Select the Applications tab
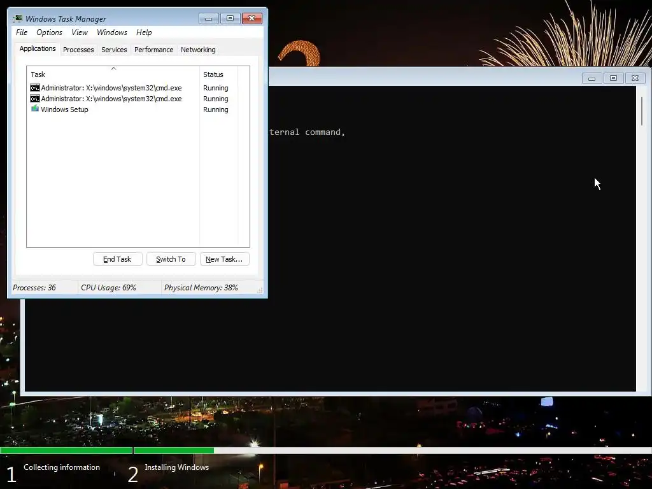The image size is (652, 489). pos(38,48)
